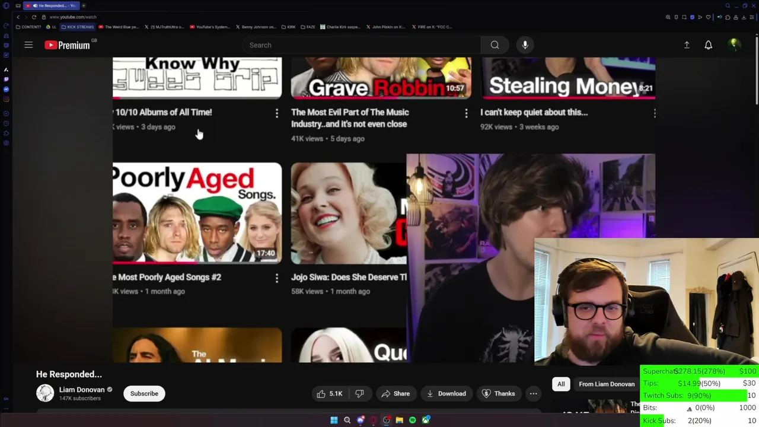Open KIRK bookmarks folder

(x=288, y=27)
